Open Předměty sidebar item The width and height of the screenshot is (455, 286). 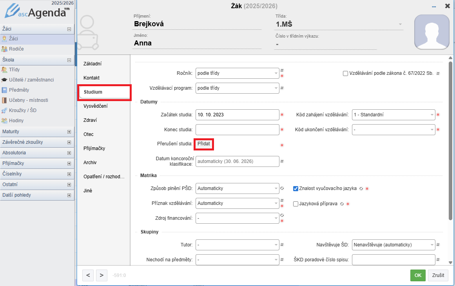click(19, 90)
